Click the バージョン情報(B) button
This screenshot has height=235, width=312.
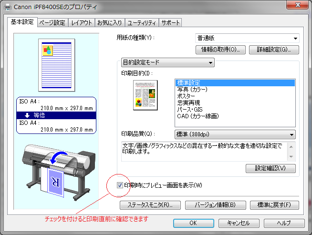click(216, 205)
